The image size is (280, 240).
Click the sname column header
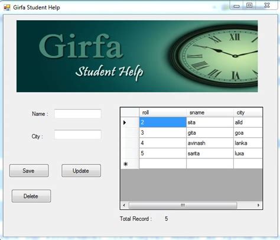point(210,112)
